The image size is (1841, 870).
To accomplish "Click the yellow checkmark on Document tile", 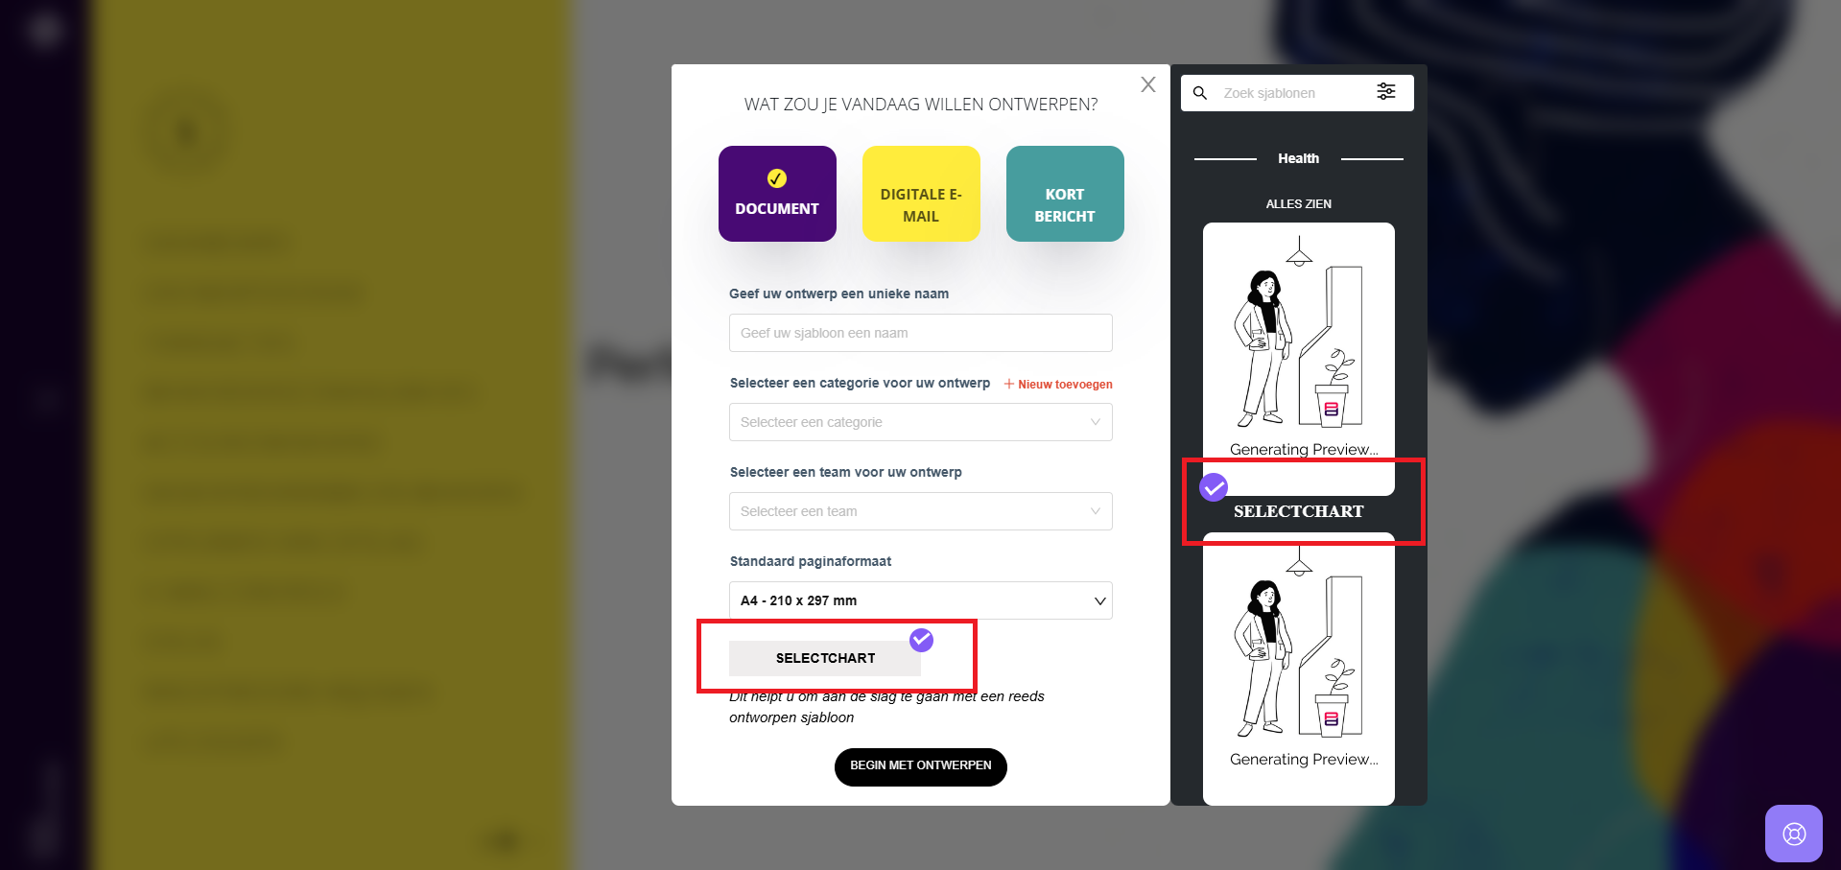I will click(777, 178).
